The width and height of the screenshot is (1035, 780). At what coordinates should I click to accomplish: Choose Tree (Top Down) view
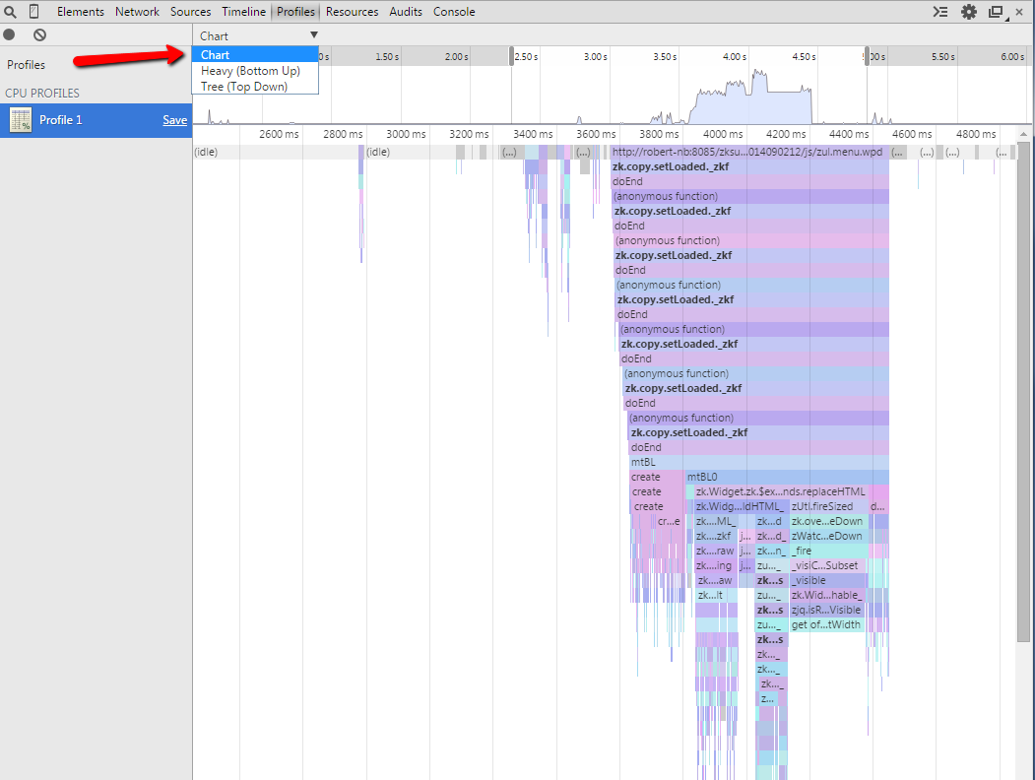point(244,87)
